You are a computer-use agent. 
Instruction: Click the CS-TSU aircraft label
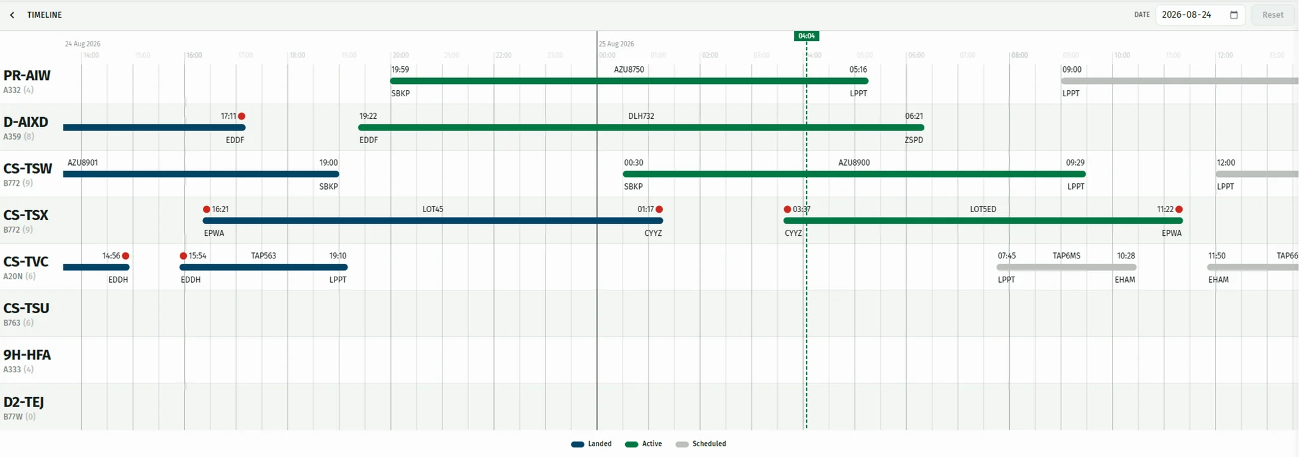pos(26,308)
